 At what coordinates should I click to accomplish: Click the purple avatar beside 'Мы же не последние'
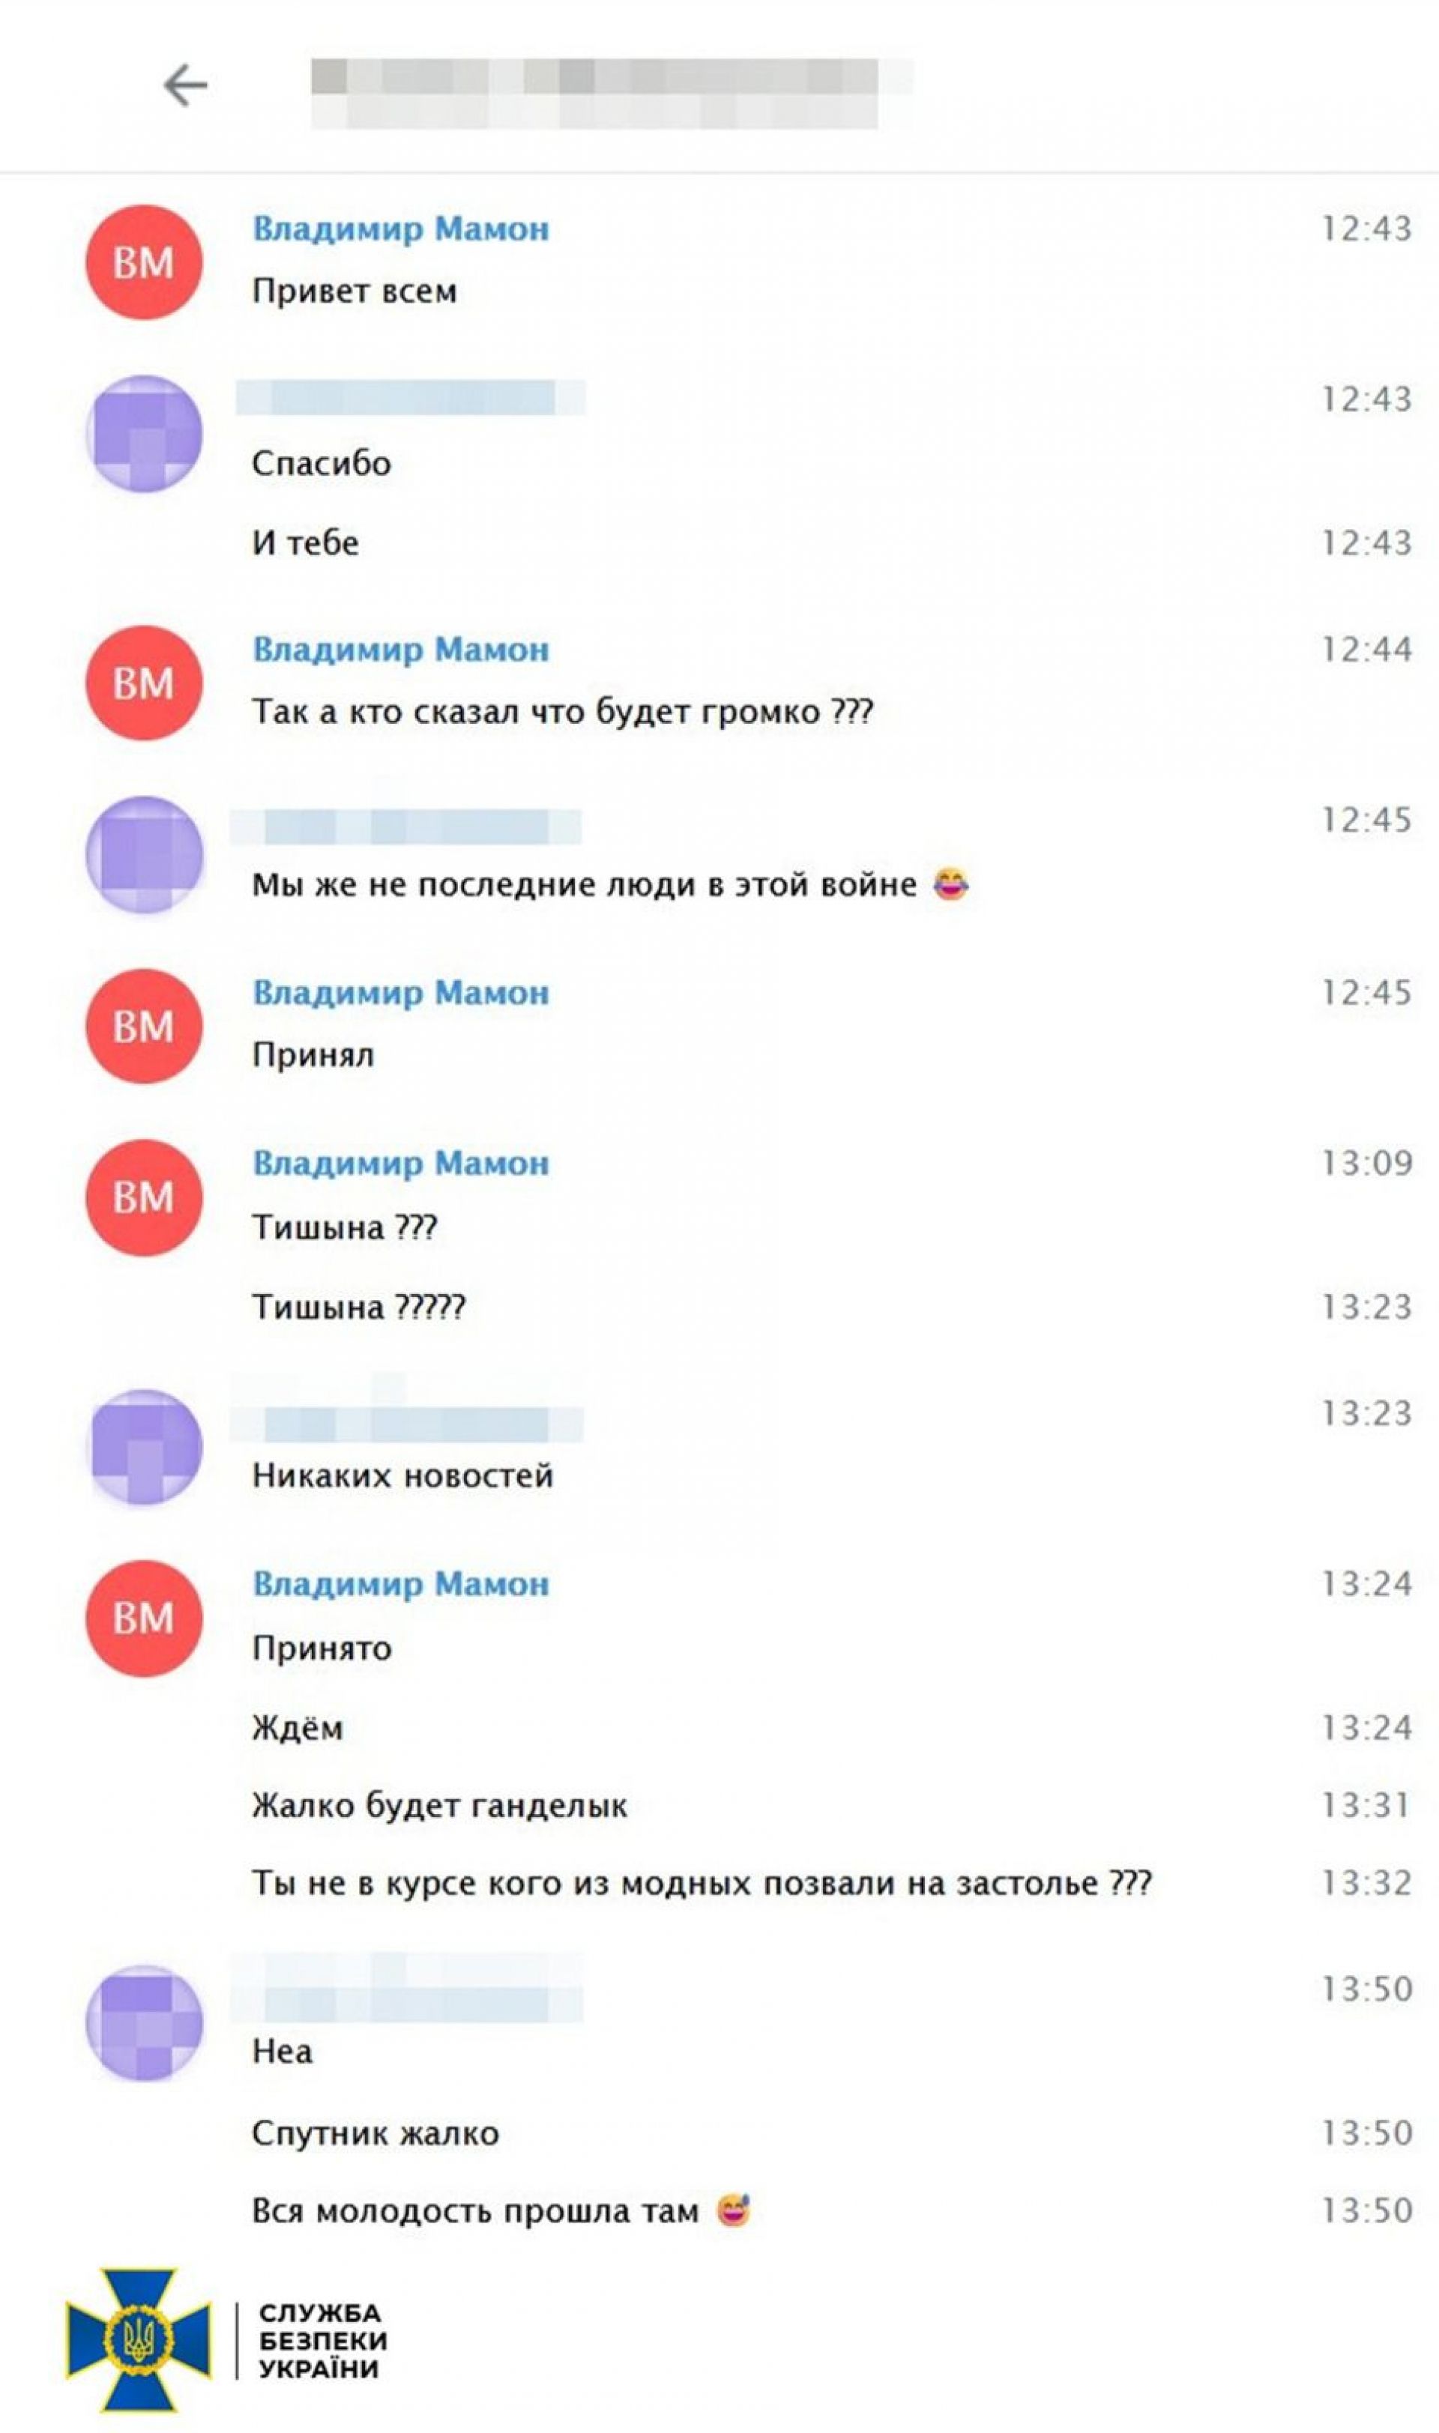[143, 854]
